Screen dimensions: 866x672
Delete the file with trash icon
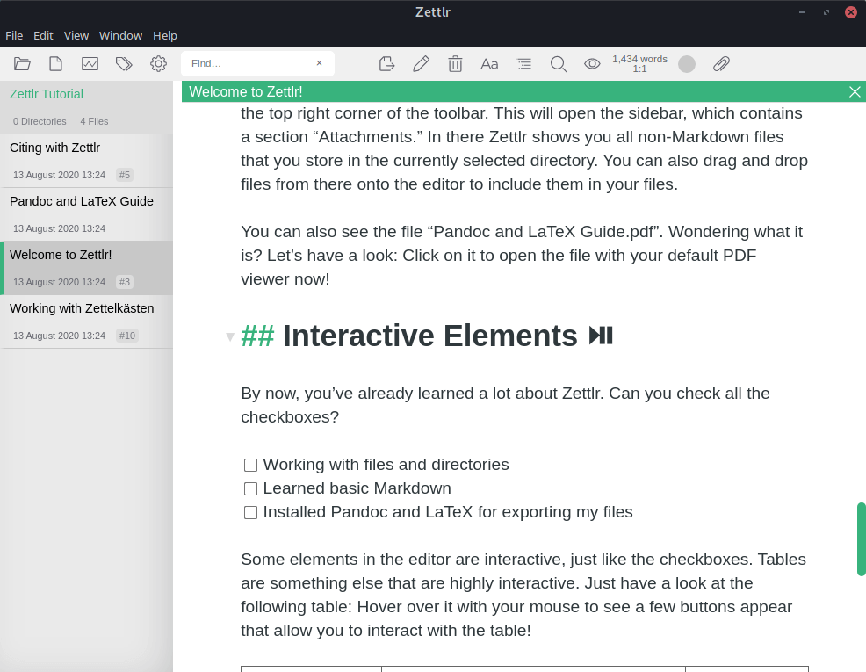click(455, 64)
